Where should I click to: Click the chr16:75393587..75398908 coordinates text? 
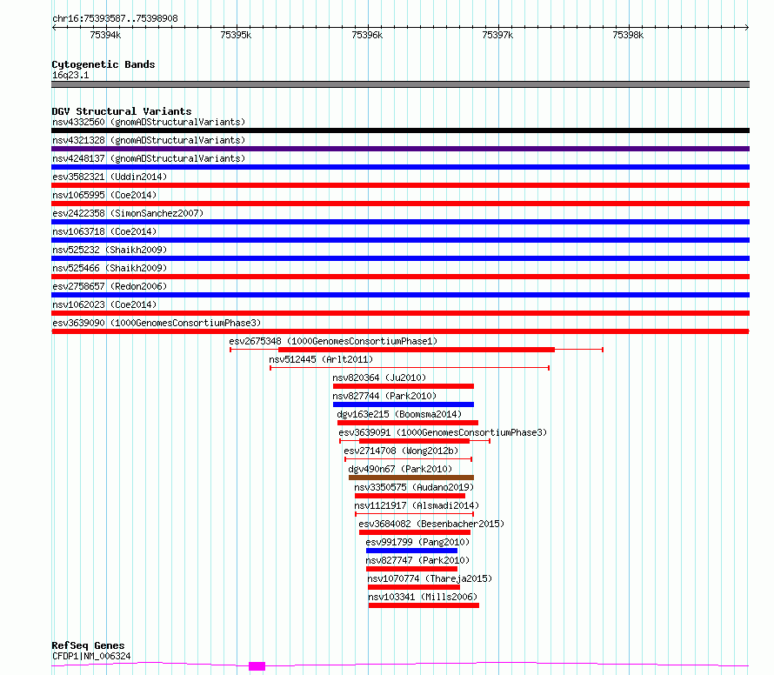115,19
